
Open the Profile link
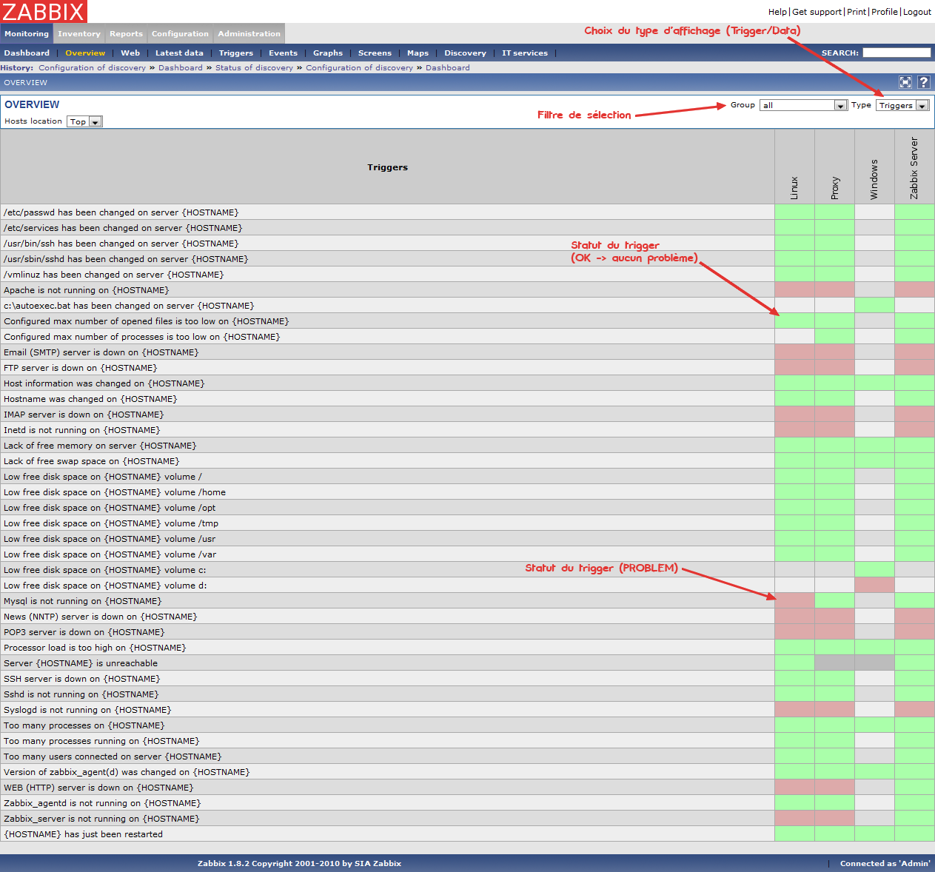tap(884, 12)
